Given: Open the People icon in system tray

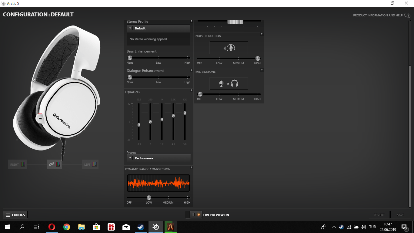Looking at the screenshot, I should coord(324,227).
